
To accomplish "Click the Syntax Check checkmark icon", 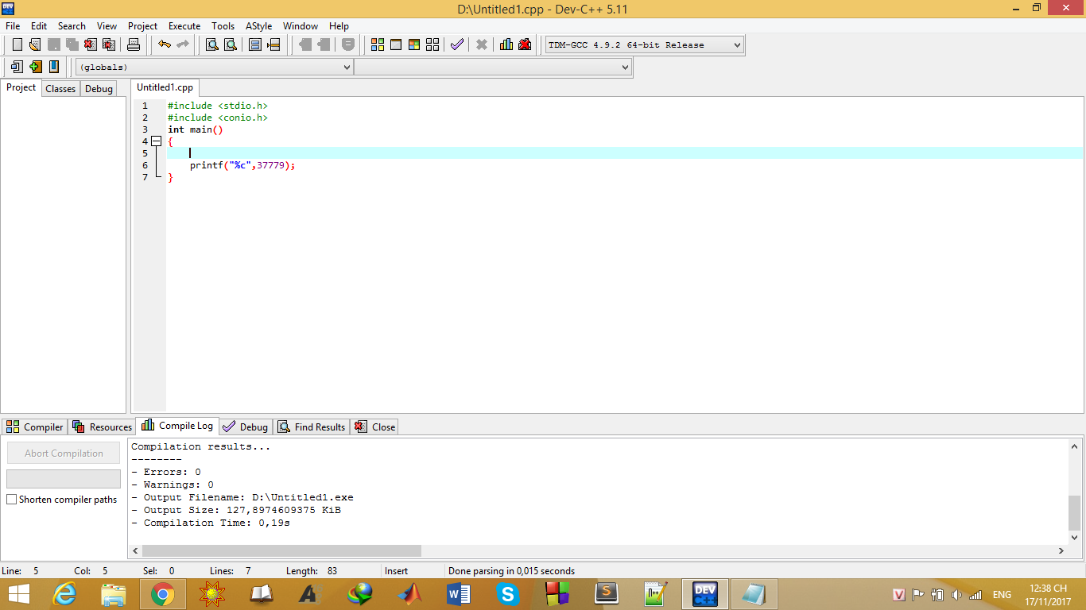I will click(x=456, y=44).
